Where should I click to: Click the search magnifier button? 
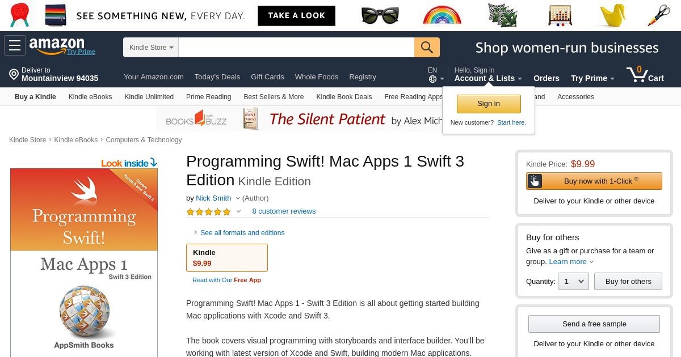coord(427,47)
